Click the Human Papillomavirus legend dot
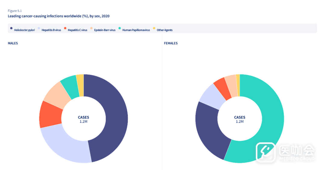 [x=119, y=28]
